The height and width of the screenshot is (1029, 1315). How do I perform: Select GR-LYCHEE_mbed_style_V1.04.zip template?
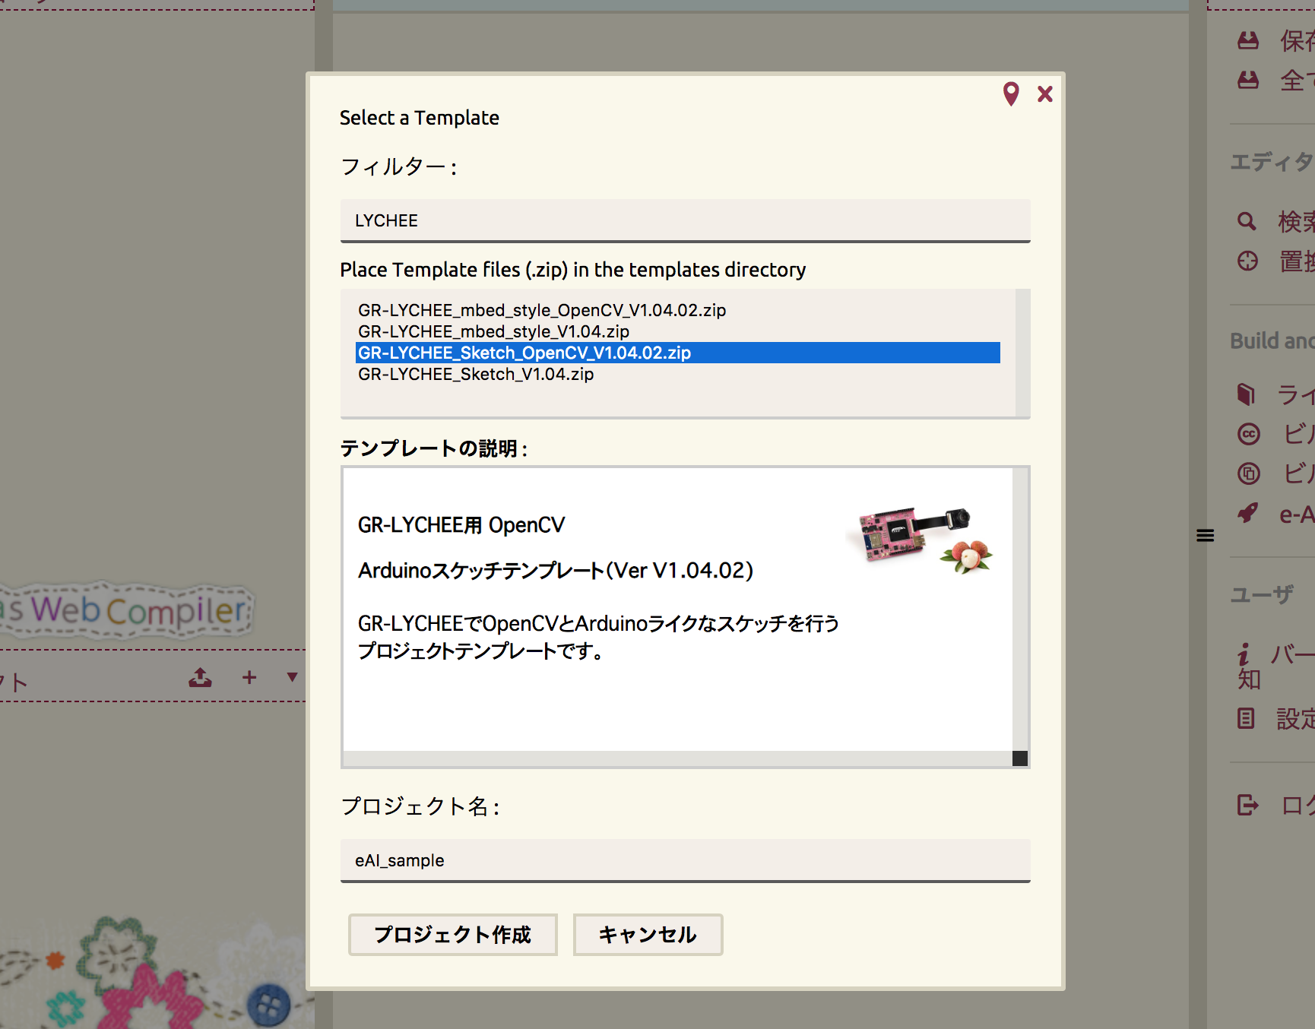[x=677, y=331]
